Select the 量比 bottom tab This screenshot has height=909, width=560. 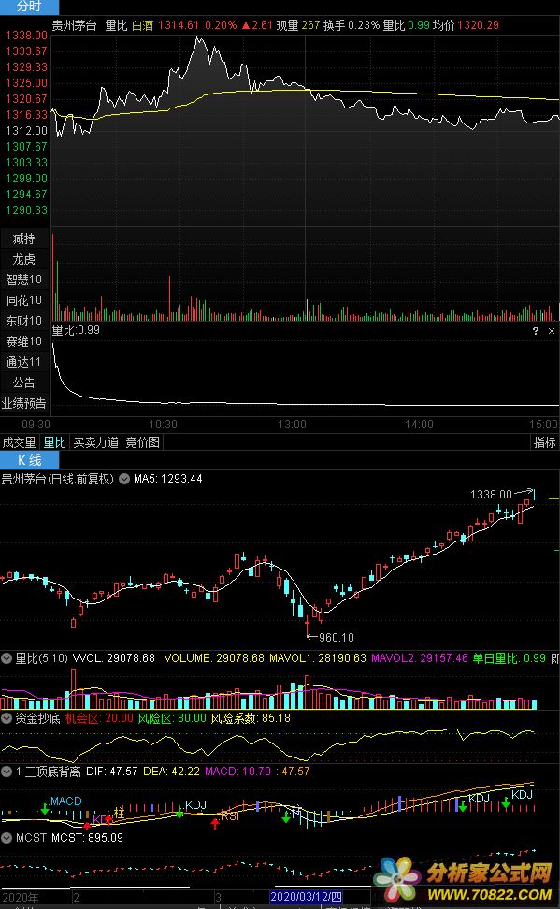pos(54,442)
